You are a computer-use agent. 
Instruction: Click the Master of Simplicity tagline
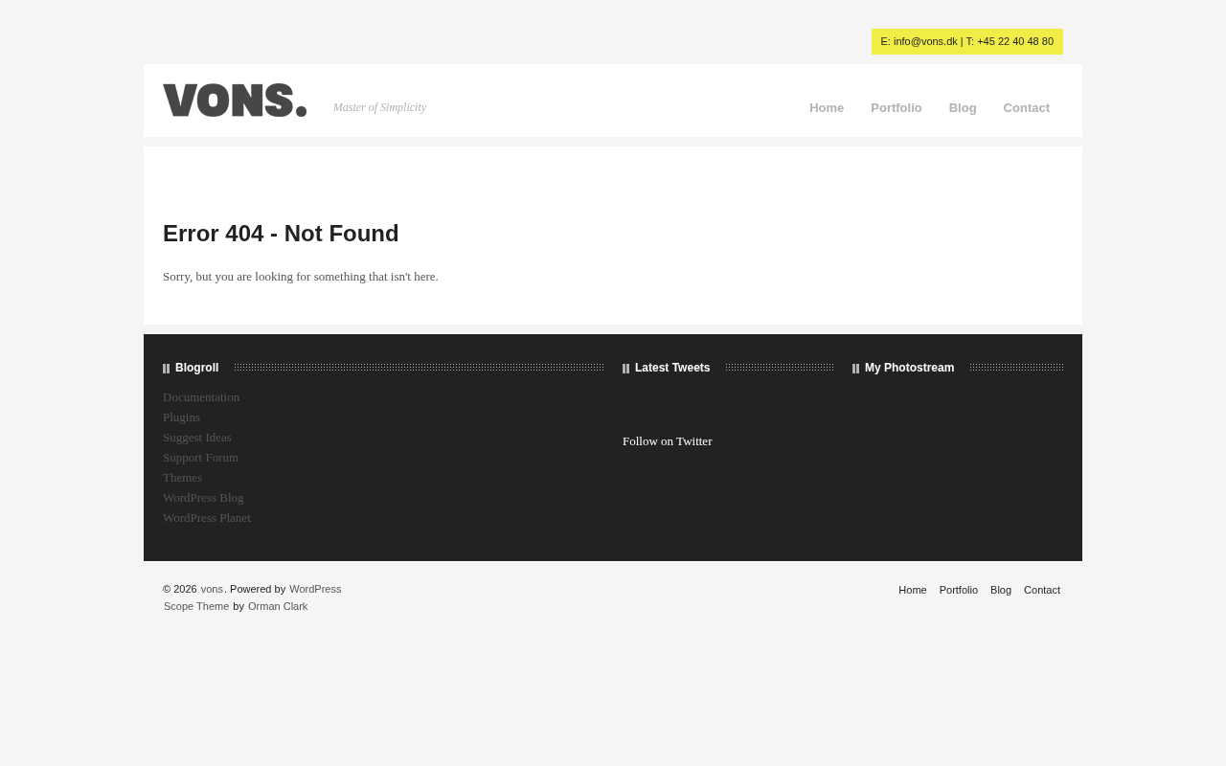coord(379,107)
